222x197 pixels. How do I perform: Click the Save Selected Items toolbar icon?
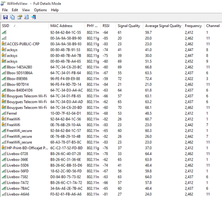point(5,17)
